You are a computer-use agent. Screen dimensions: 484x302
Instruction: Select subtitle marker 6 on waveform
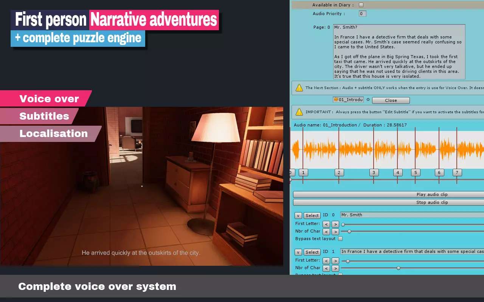(439, 173)
